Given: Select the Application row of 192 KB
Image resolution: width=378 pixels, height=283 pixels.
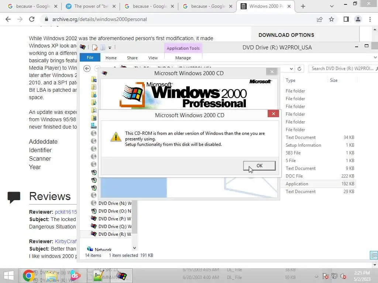Looking at the screenshot, I should [318, 184].
